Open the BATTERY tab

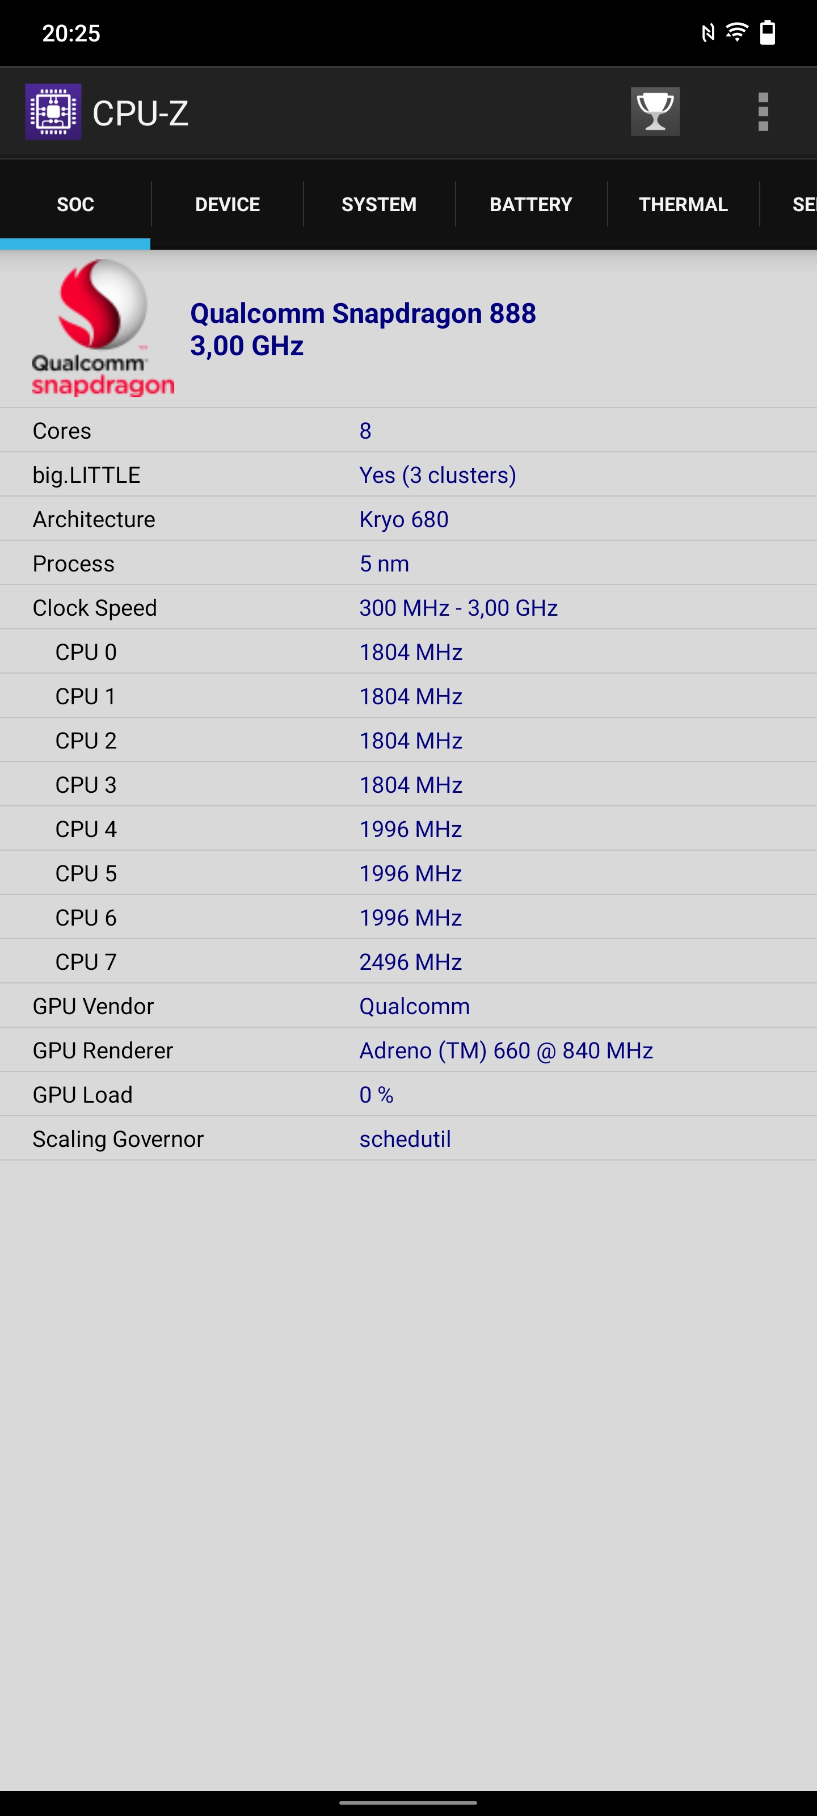pyautogui.click(x=531, y=204)
